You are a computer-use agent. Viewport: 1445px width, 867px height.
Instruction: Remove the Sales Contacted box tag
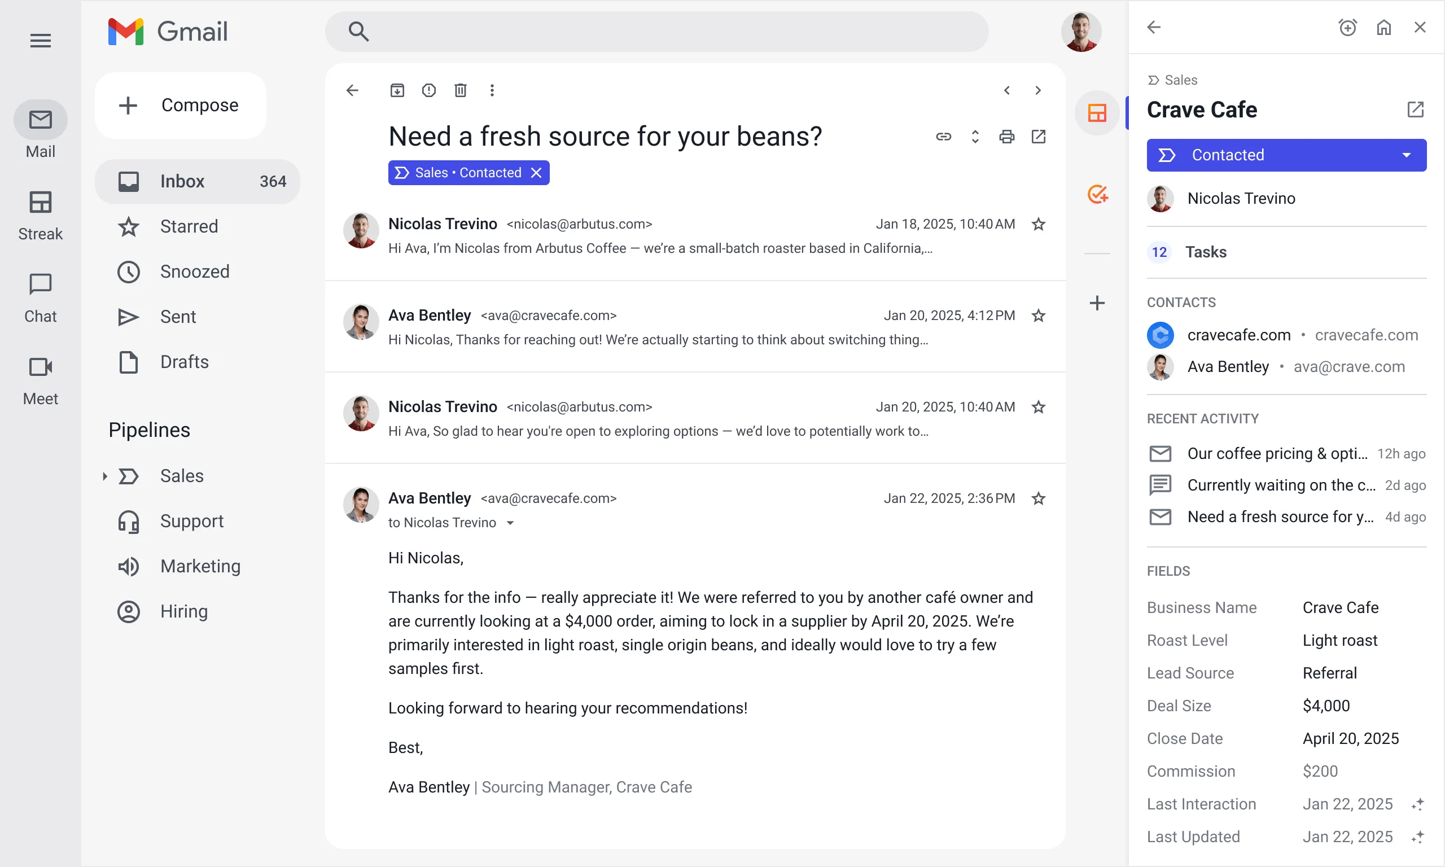pyautogui.click(x=536, y=173)
